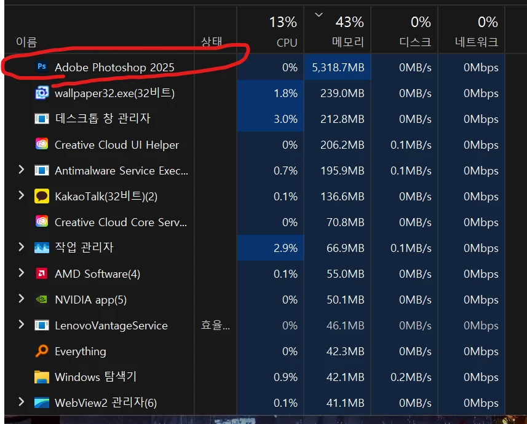
Task: Select the LenovoVantageService row name
Action: coord(111,326)
